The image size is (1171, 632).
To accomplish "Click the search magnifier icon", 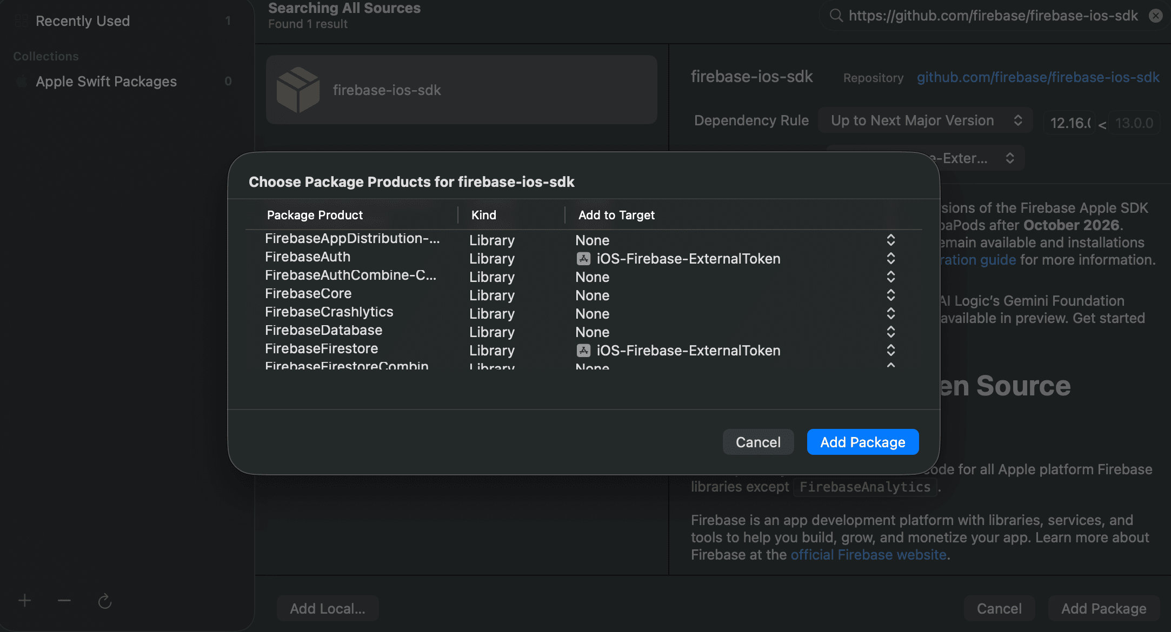I will (836, 16).
